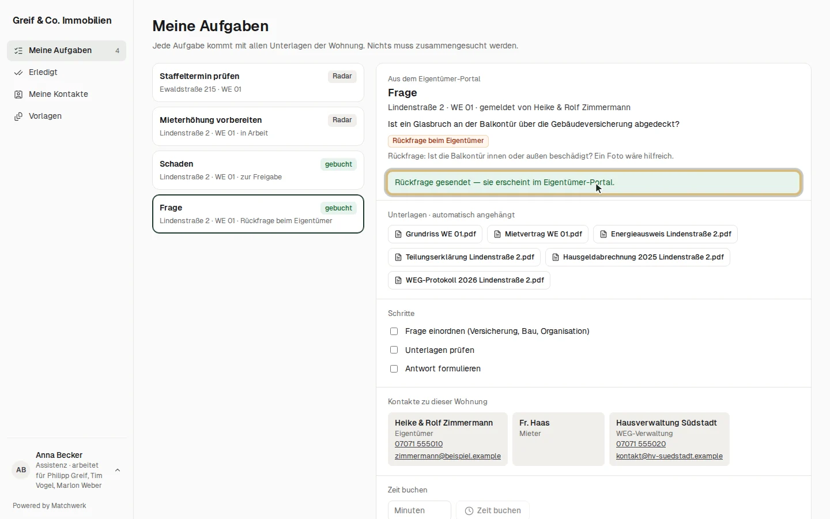Select the Frage task card
The image size is (830, 519).
[x=258, y=214]
